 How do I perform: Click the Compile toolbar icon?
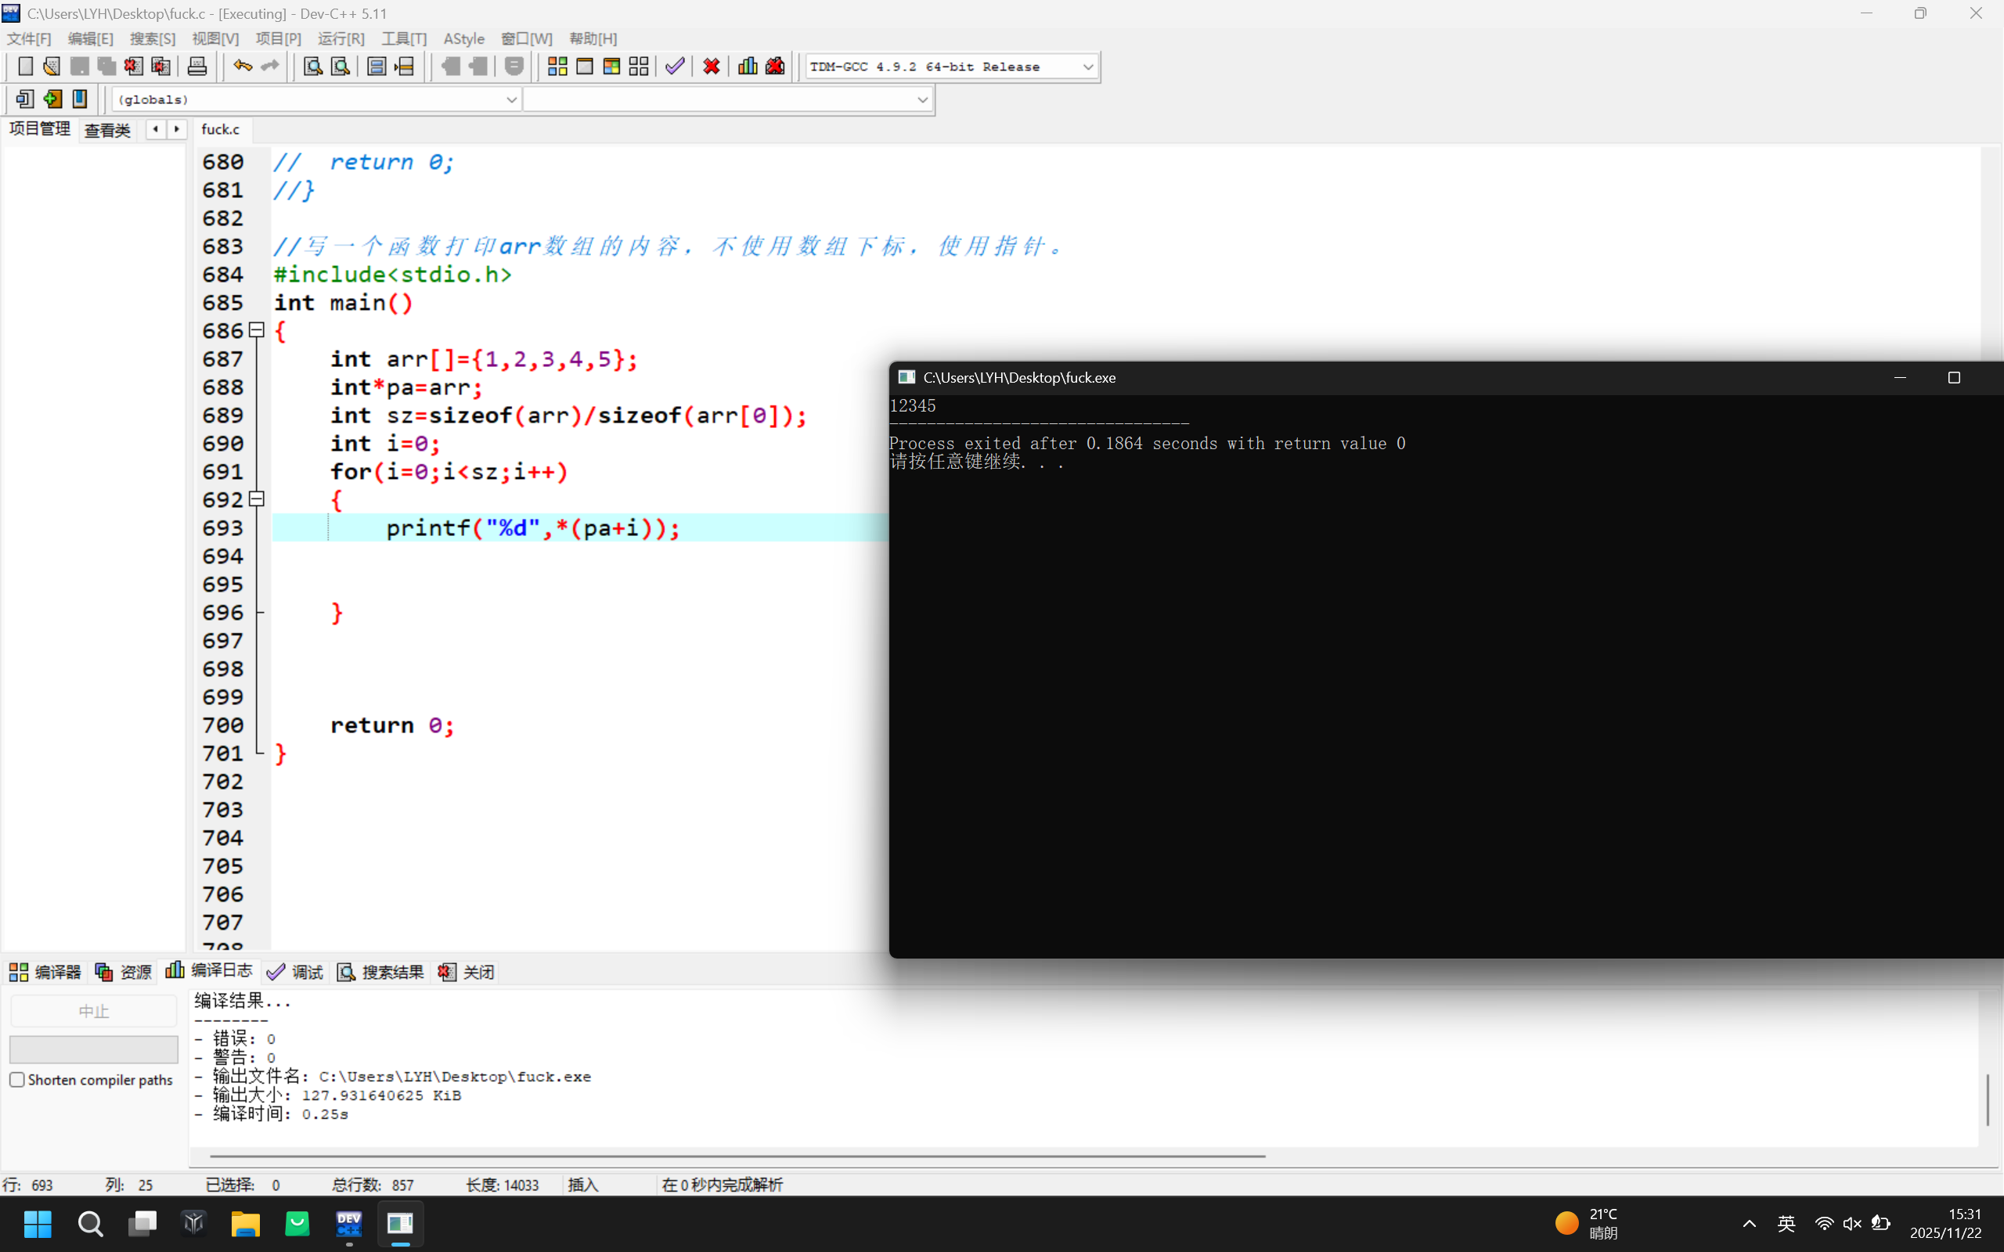(x=557, y=67)
